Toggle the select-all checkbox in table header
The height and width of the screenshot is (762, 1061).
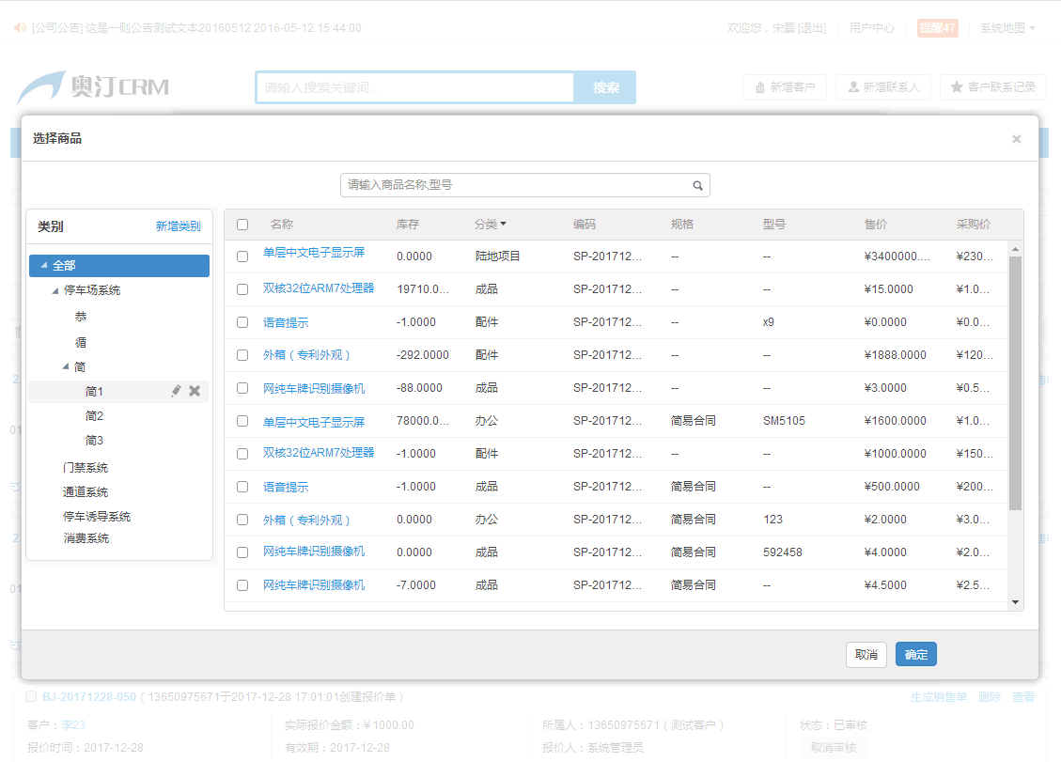[242, 225]
